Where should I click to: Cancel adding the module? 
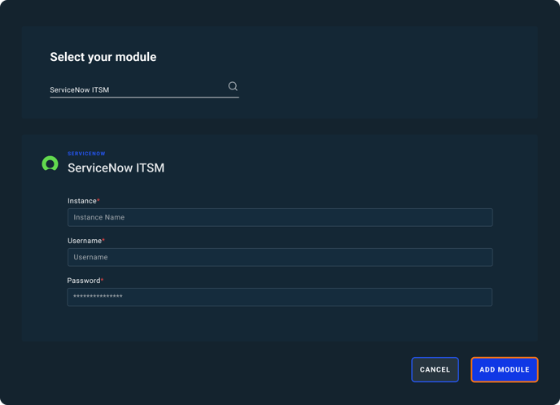(435, 370)
